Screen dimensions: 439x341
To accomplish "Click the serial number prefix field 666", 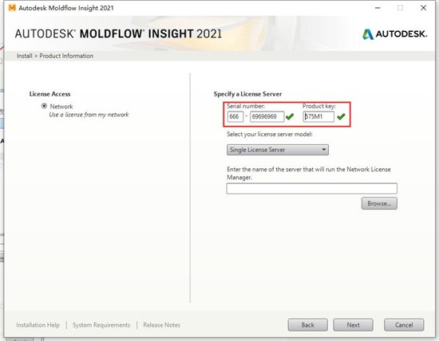I will [x=235, y=116].
